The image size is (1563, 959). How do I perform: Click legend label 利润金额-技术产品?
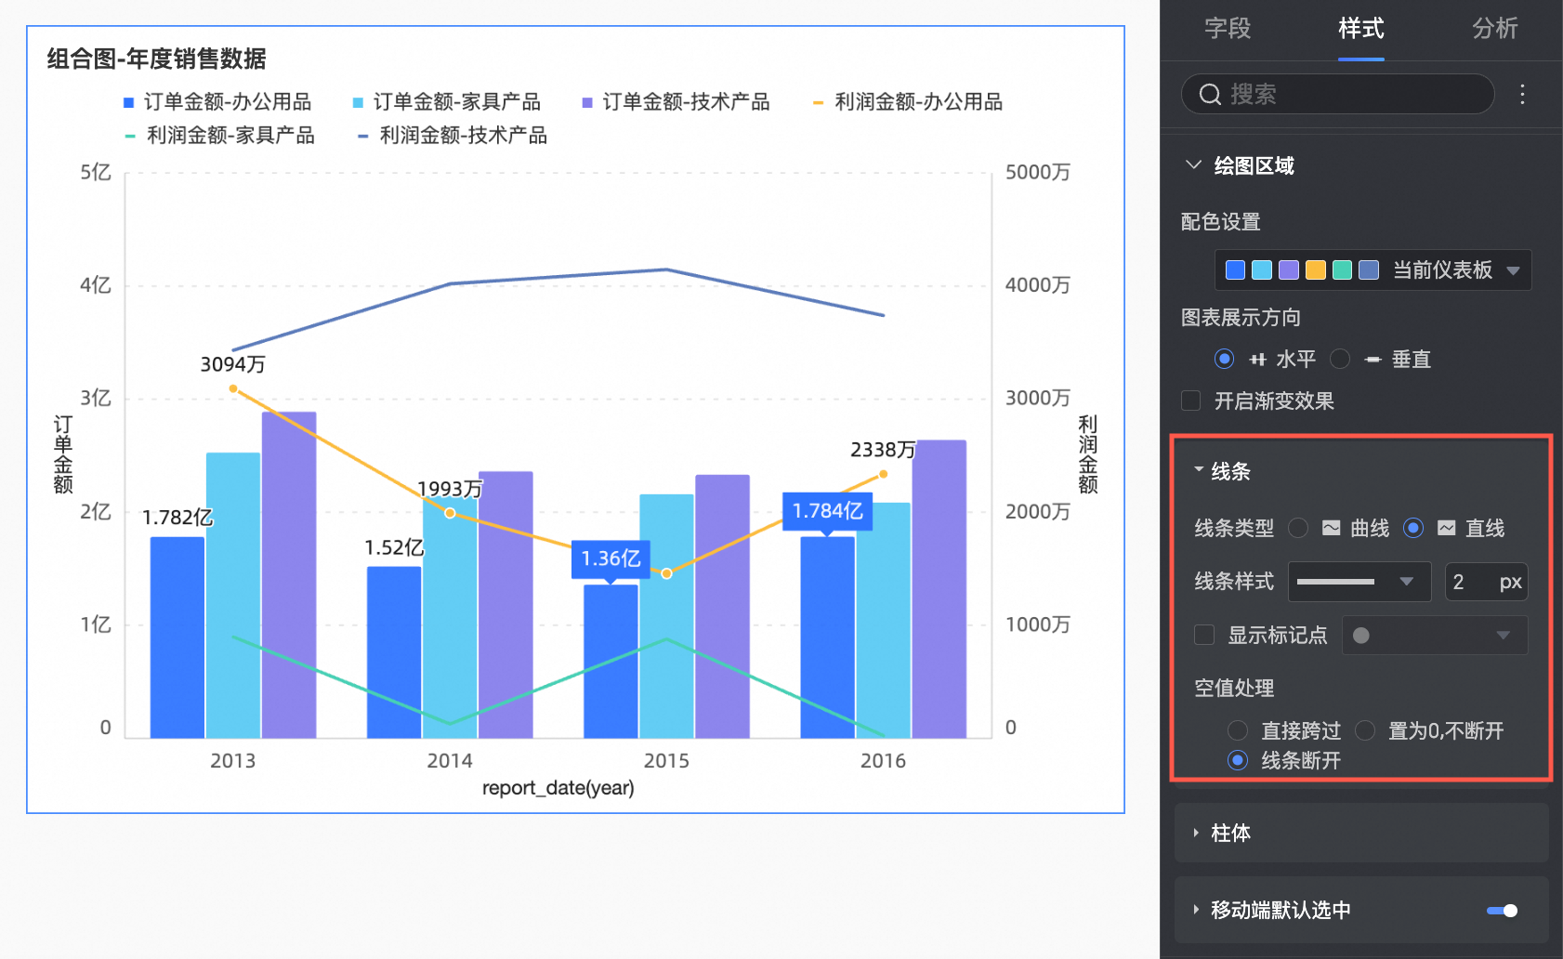[x=464, y=136]
